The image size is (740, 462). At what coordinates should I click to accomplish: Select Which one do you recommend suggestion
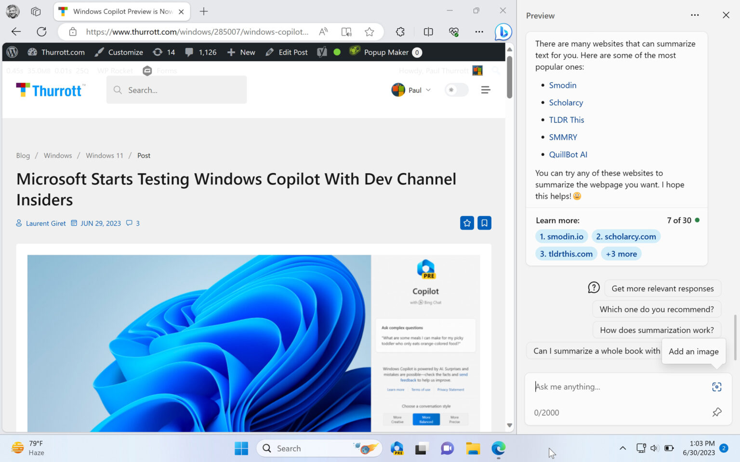point(657,309)
